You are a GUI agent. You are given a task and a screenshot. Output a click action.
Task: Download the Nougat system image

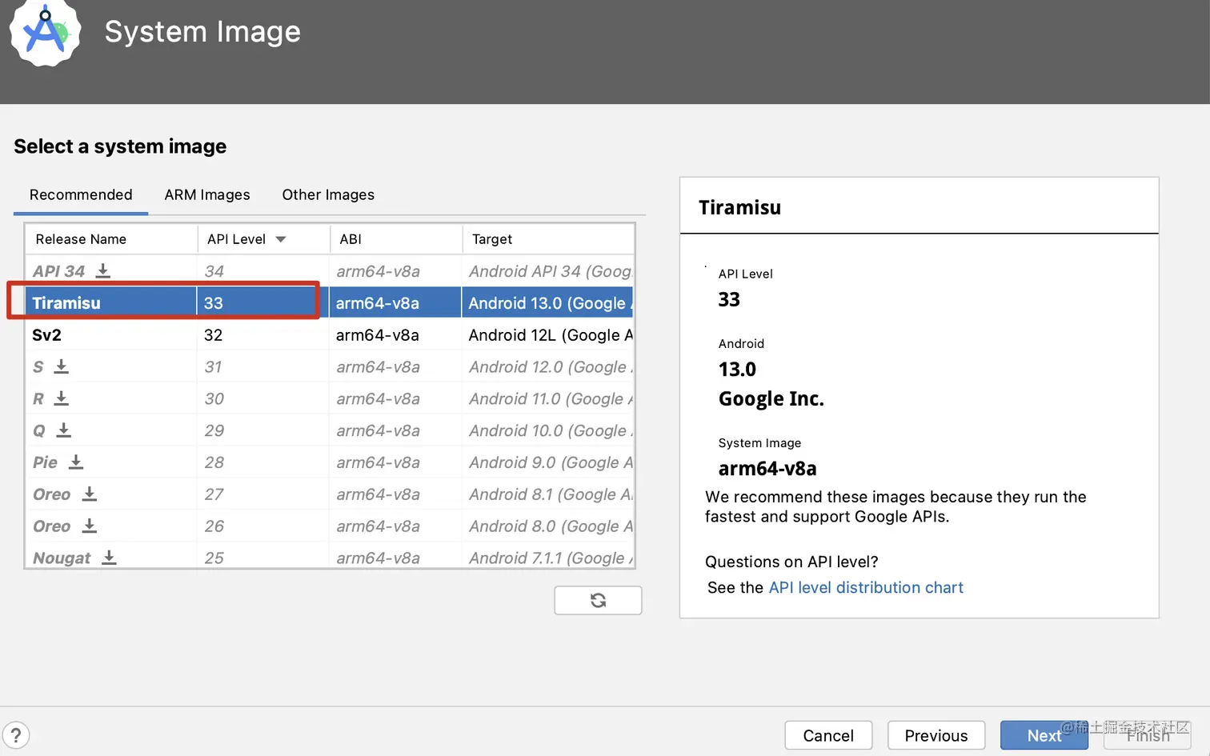tap(110, 558)
